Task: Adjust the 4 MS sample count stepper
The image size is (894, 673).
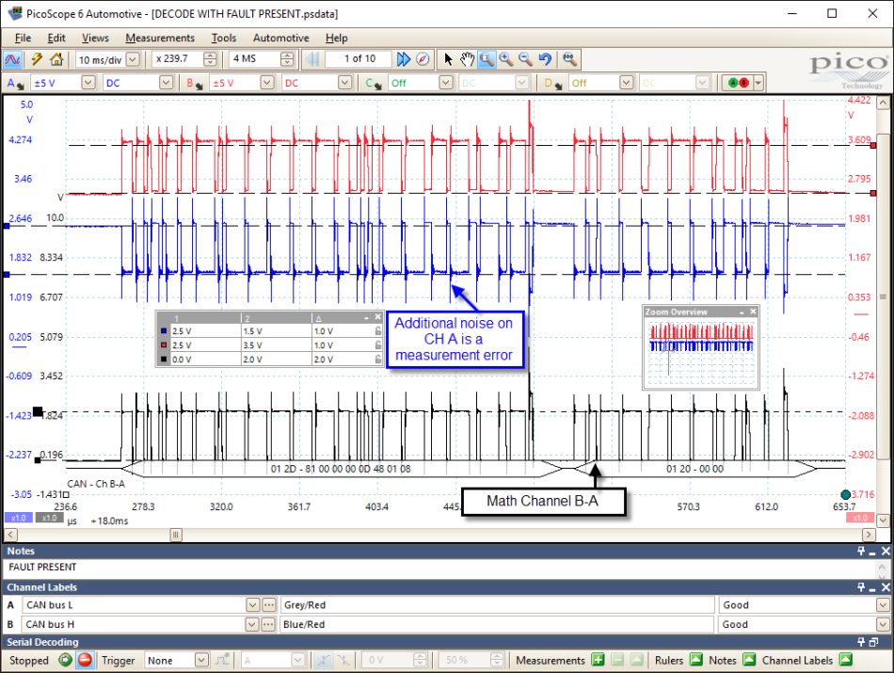Action: point(287,59)
